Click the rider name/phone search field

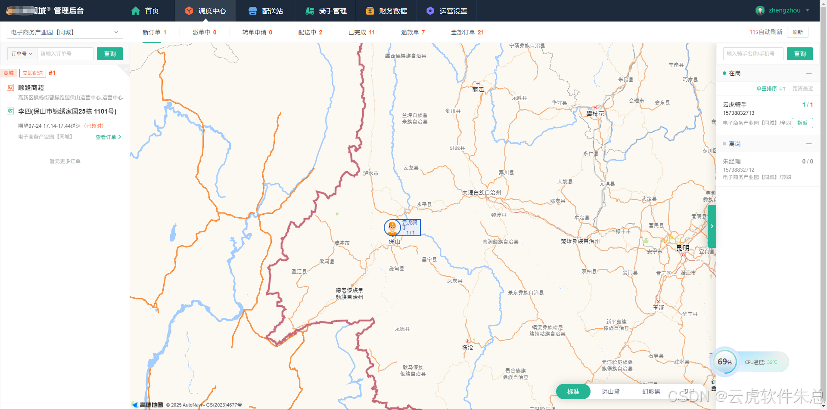(x=752, y=54)
